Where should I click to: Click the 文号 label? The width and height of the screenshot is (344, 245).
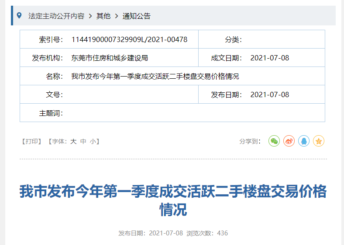click(55, 95)
